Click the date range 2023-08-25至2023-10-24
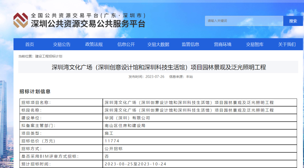Viewport: 304px width, 168px height. pos(136,164)
